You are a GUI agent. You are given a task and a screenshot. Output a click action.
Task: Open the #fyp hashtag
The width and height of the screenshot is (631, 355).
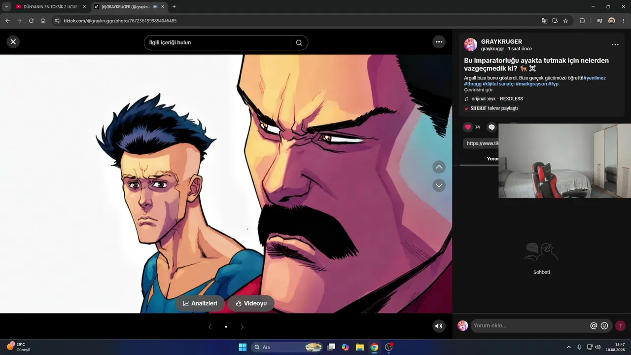pos(553,84)
